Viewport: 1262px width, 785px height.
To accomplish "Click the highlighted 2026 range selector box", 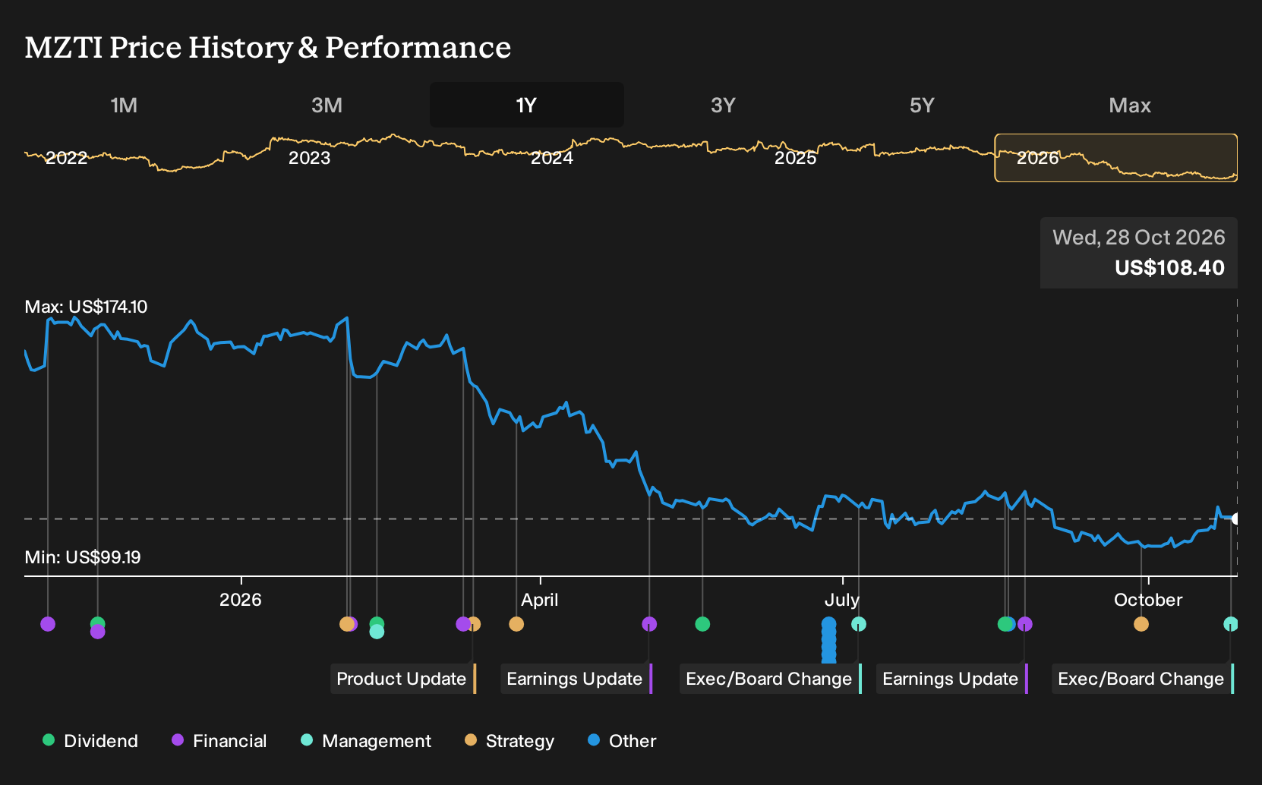I will click(x=1116, y=158).
